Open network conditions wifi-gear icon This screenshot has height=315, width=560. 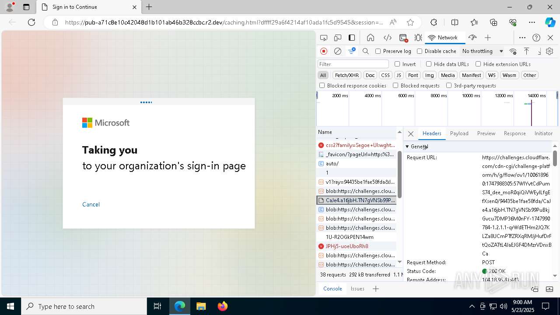click(513, 51)
